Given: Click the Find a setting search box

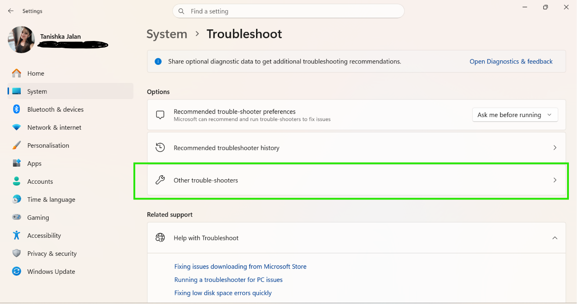Looking at the screenshot, I should coord(288,11).
